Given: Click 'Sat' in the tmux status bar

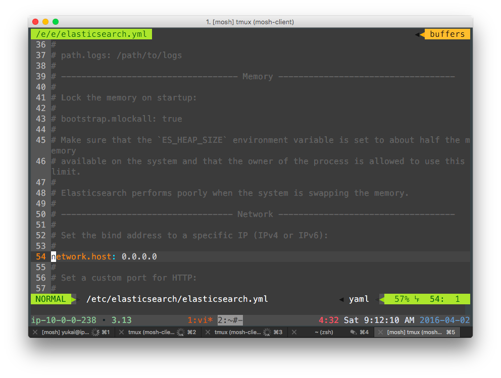Looking at the screenshot, I should 351,320.
